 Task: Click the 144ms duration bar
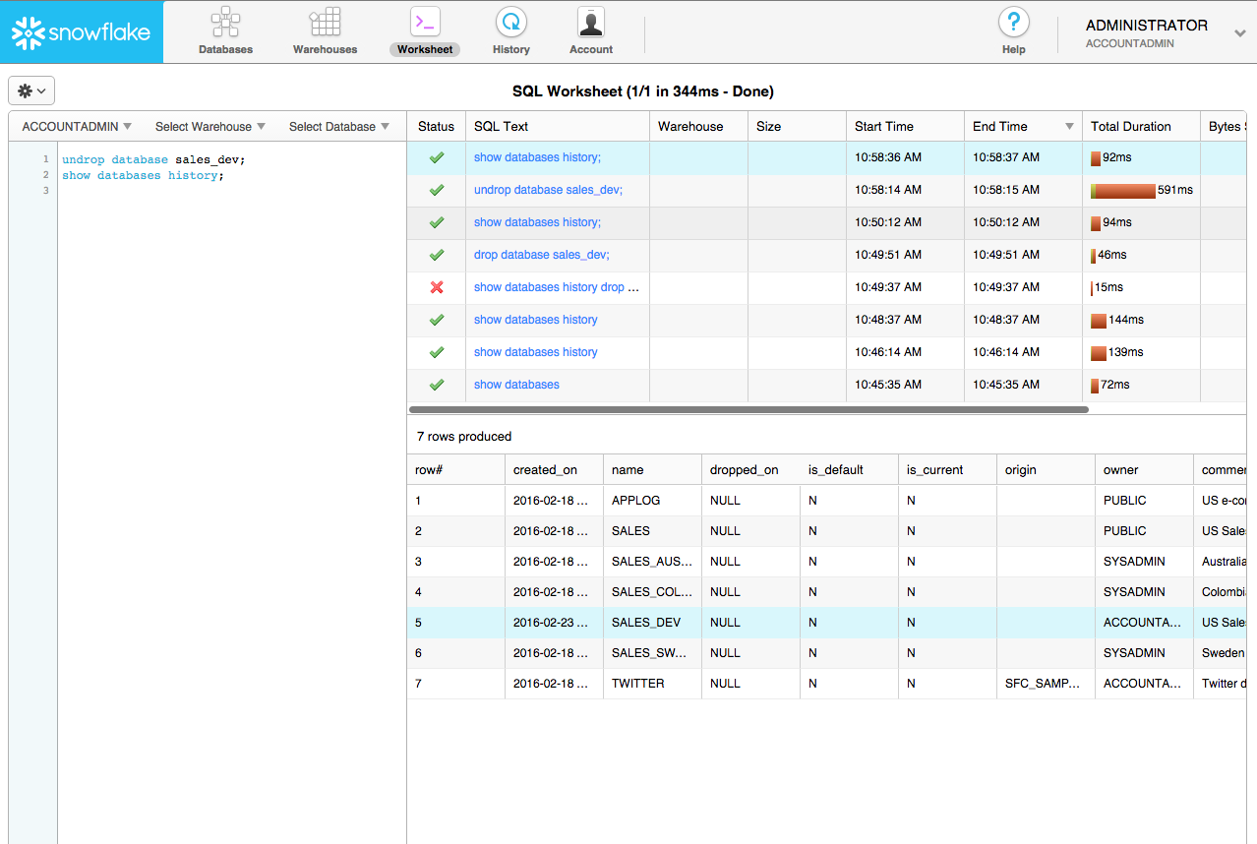pyautogui.click(x=1099, y=320)
